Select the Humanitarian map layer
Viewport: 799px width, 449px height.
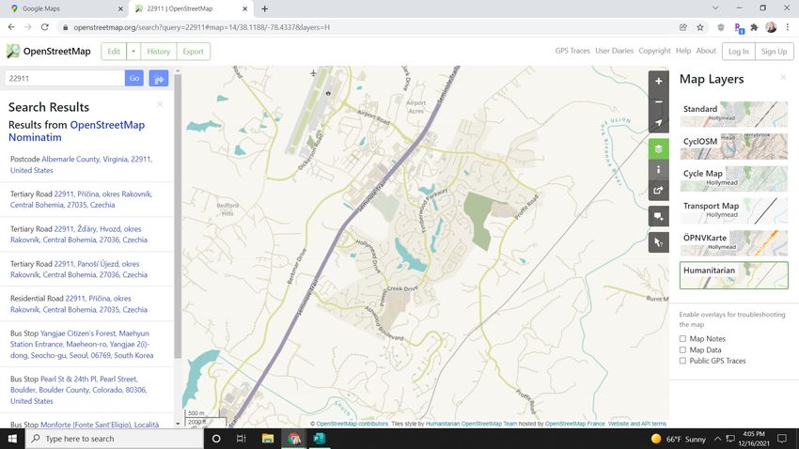[x=734, y=275]
